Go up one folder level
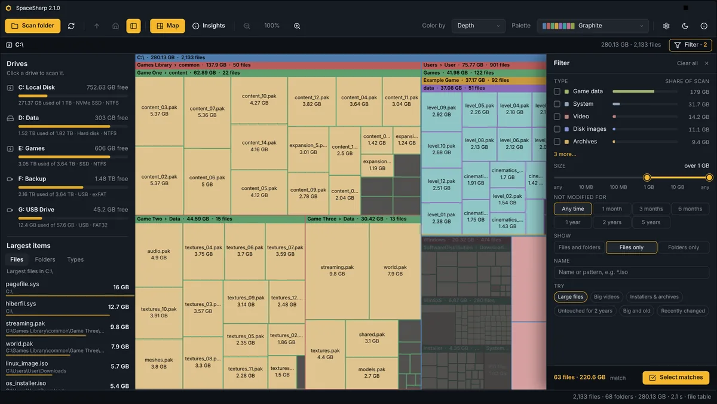The height and width of the screenshot is (404, 717). [x=97, y=26]
